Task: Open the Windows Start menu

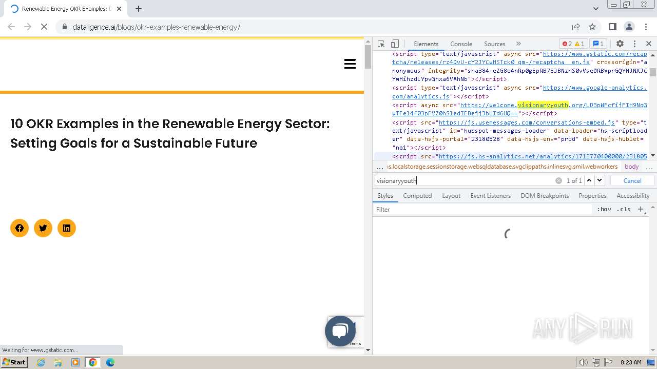Action: 14,362
